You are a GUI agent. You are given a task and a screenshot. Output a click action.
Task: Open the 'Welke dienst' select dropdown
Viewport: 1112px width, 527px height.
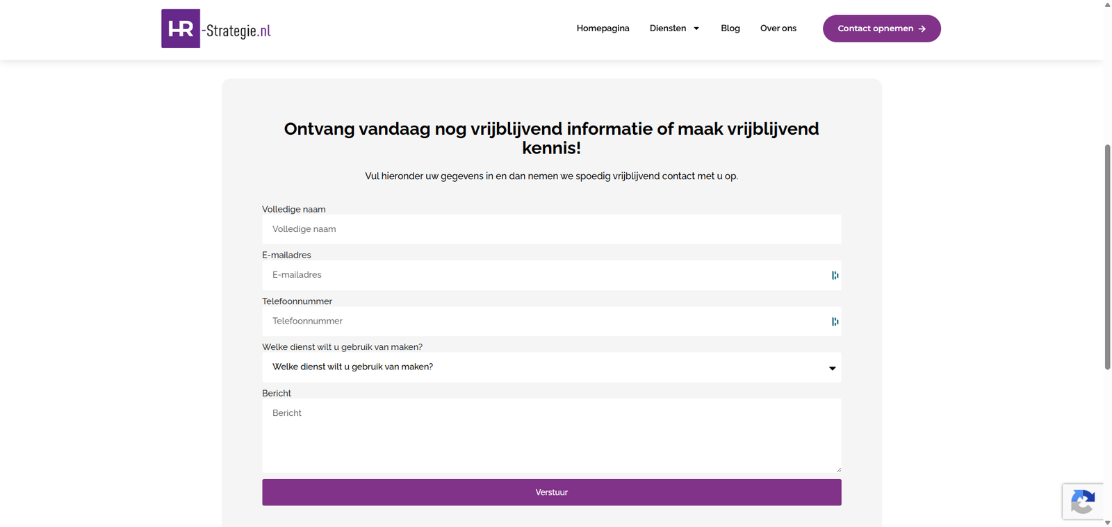(551, 367)
